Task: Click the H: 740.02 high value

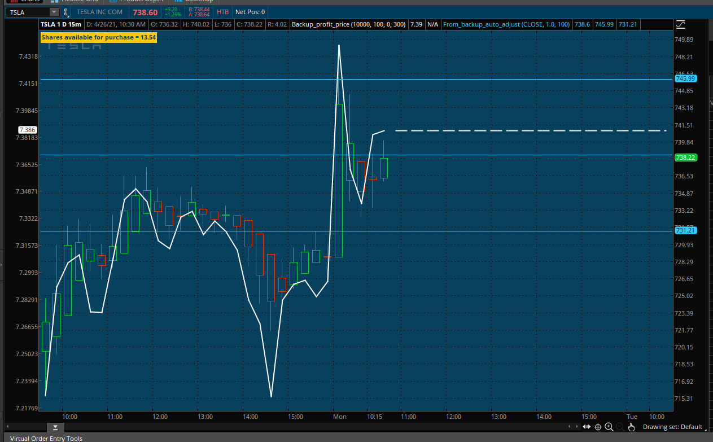Action: point(196,24)
